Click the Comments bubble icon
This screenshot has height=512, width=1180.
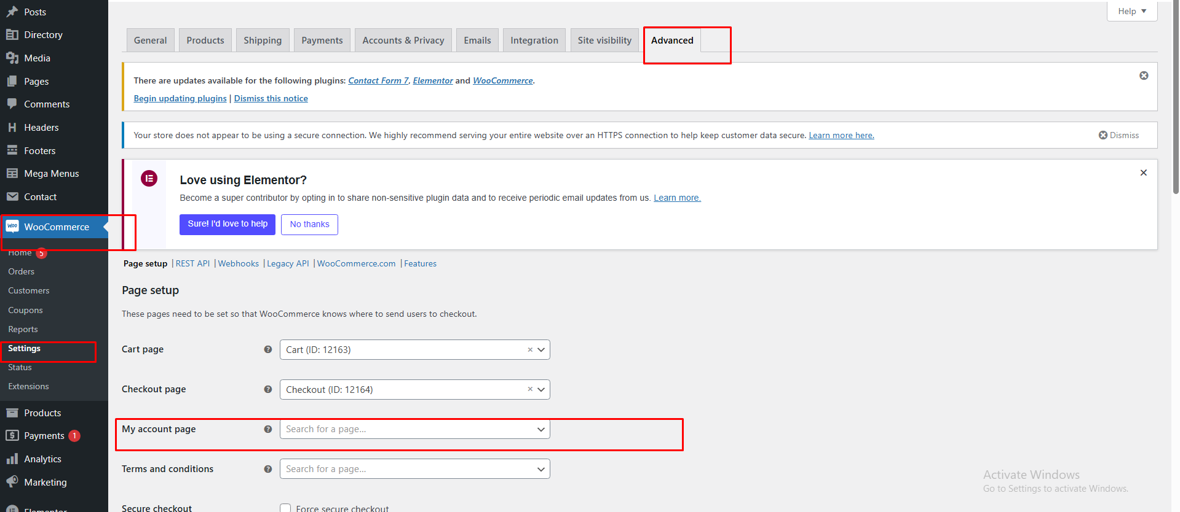(x=12, y=104)
